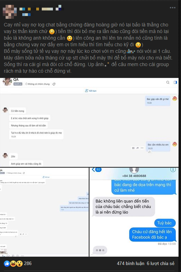Open the post options three-dot menu
This screenshot has width=181, height=272.
click(173, 8)
